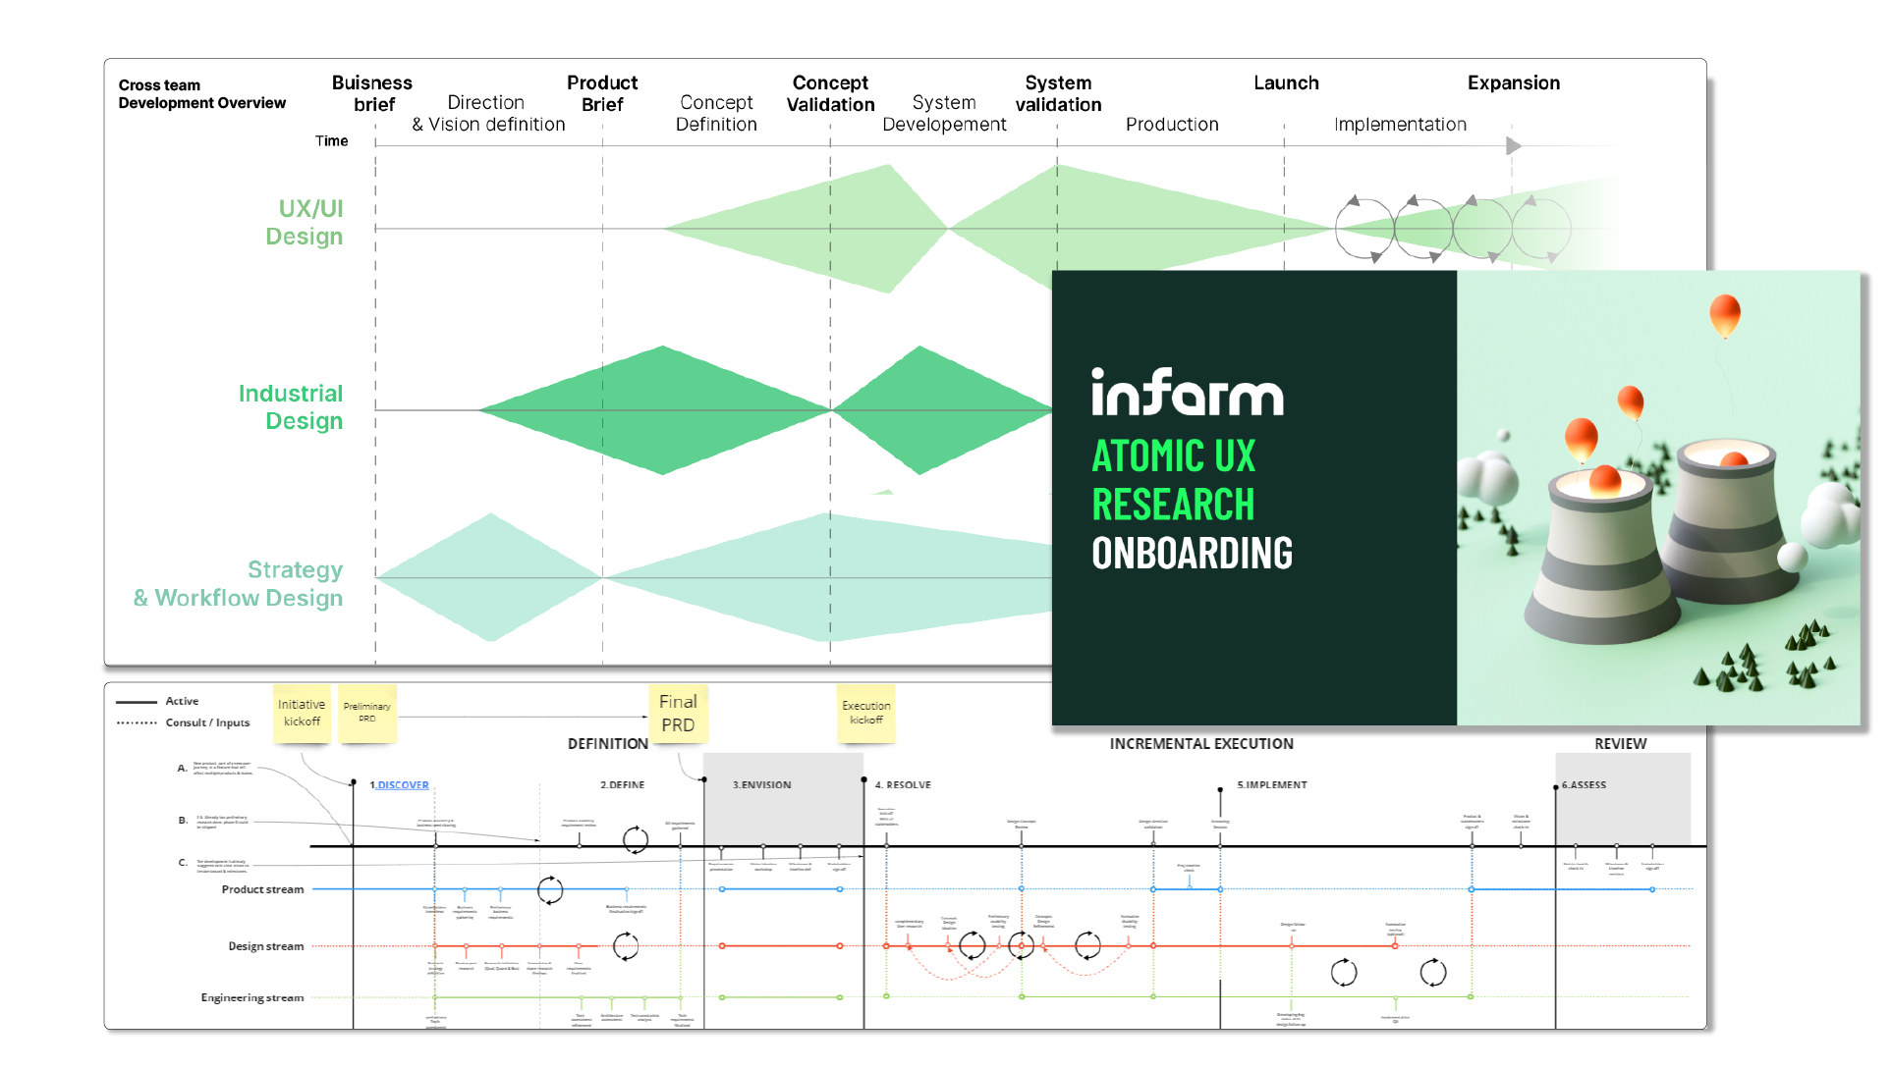Click the cycle icon under the 2.DEFINE label
The width and height of the screenshot is (1892, 1069).
click(x=636, y=839)
